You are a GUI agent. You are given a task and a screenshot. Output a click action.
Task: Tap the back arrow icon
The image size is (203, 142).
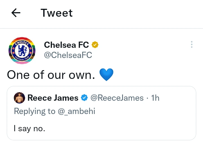pyautogui.click(x=16, y=13)
